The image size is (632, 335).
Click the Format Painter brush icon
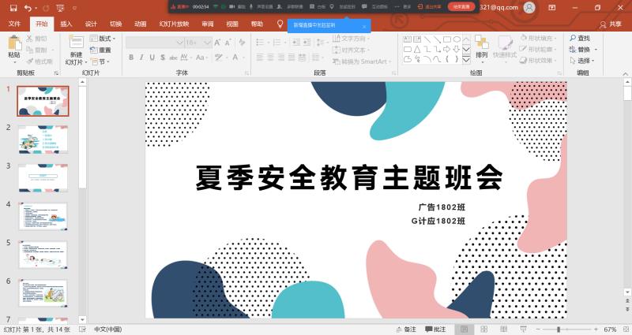pyautogui.click(x=30, y=61)
